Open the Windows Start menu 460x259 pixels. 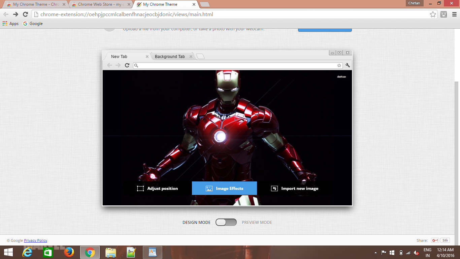point(8,252)
